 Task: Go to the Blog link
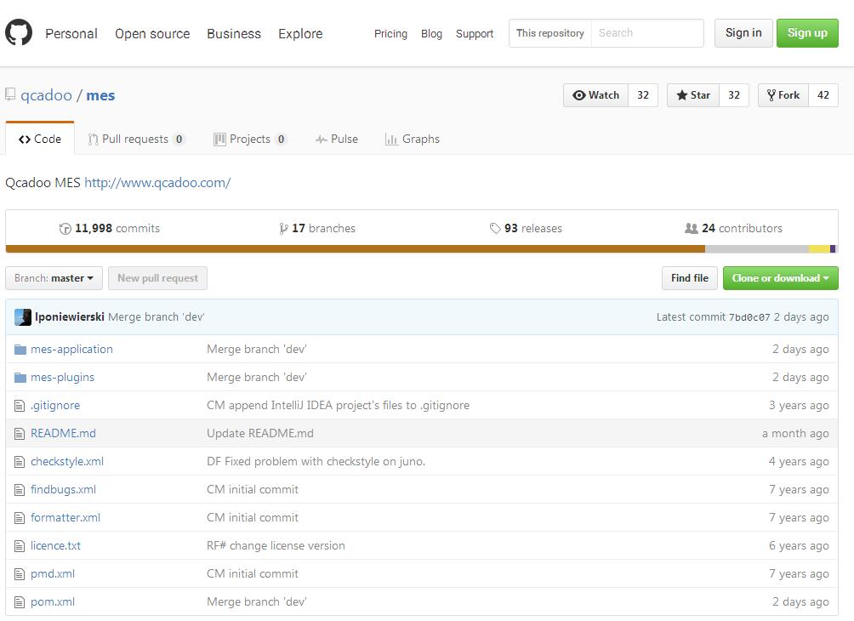(x=431, y=34)
